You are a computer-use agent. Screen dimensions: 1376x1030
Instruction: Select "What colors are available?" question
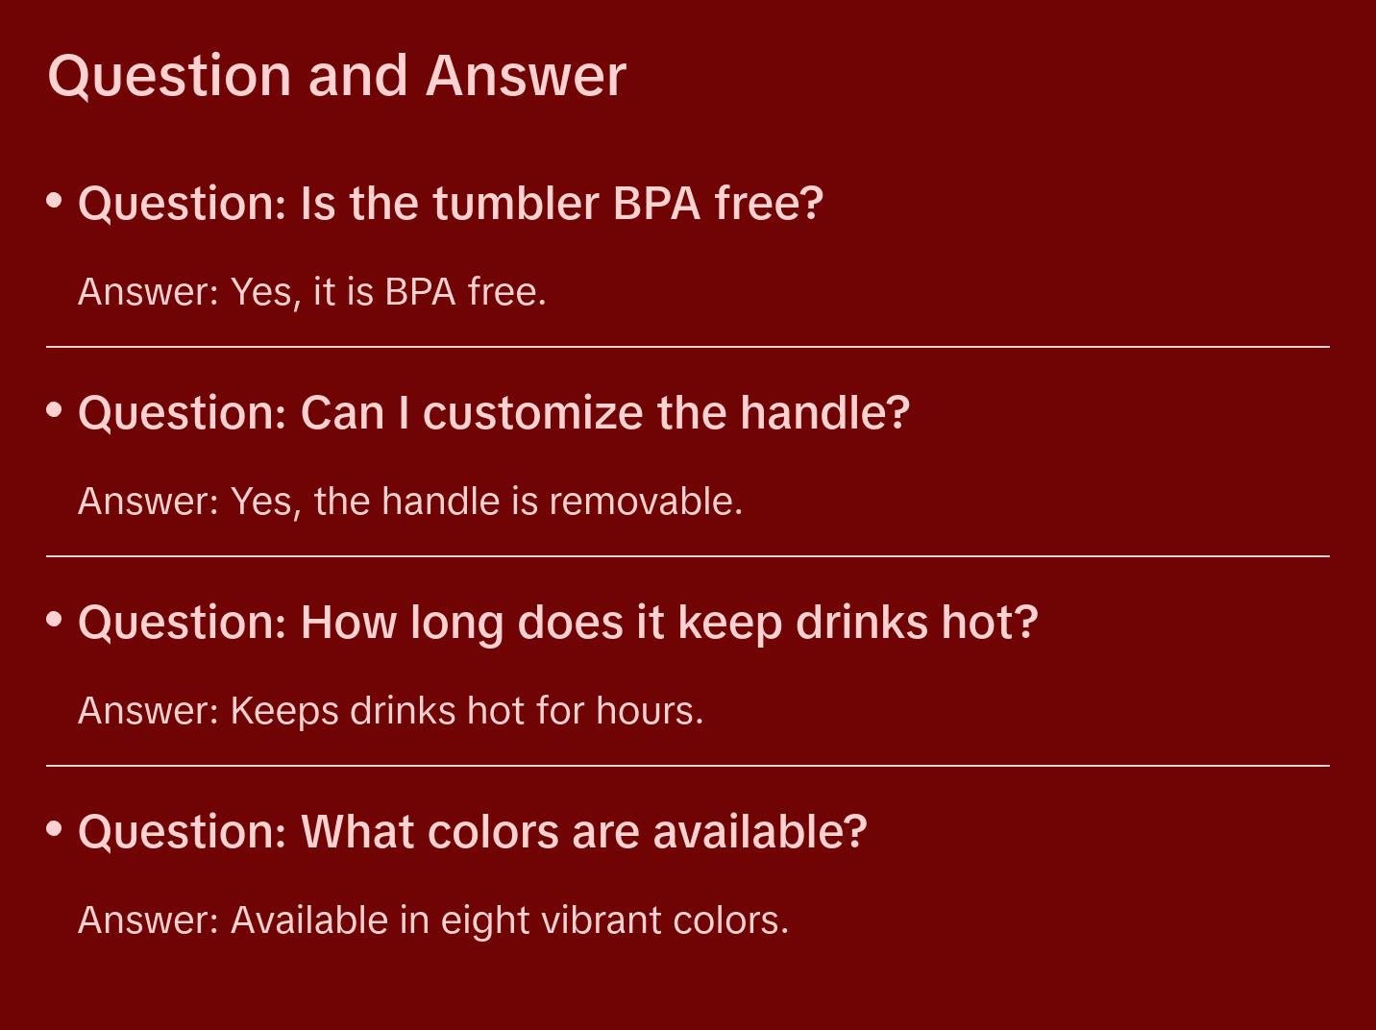tap(473, 832)
